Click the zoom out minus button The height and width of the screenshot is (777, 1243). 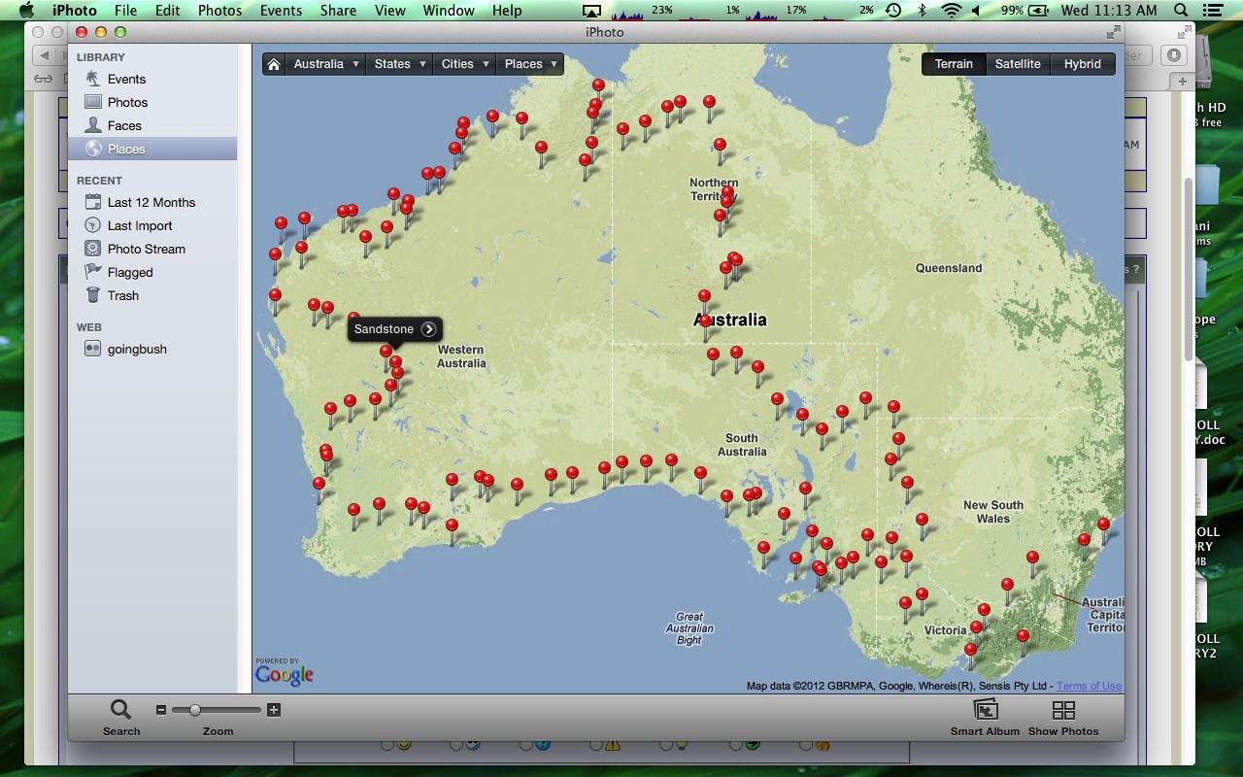[161, 710]
